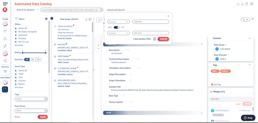This screenshot has width=258, height=123.
Task: Collapse the Properties section
Action: click(x=202, y=44)
